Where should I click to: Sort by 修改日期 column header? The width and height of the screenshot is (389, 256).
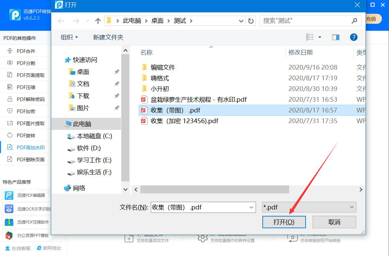tap(301, 52)
